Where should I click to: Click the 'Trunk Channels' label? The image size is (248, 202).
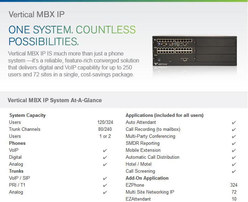point(24,129)
